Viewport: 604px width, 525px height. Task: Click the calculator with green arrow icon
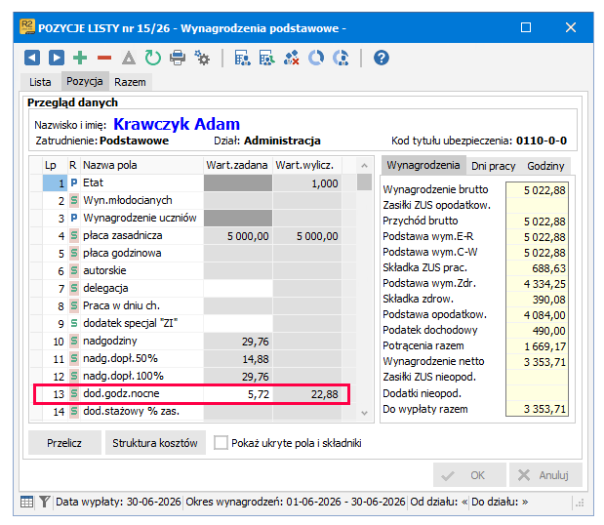tap(267, 58)
